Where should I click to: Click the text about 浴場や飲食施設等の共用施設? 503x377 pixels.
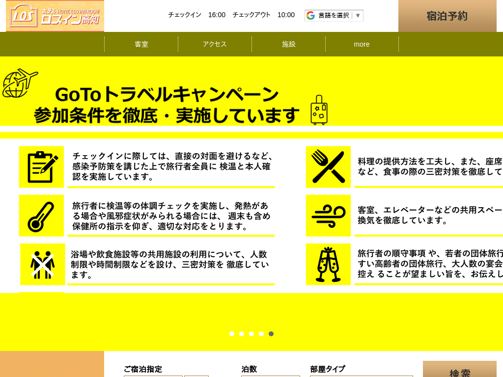(x=169, y=265)
